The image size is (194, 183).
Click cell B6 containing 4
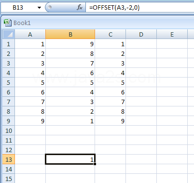[70, 92]
